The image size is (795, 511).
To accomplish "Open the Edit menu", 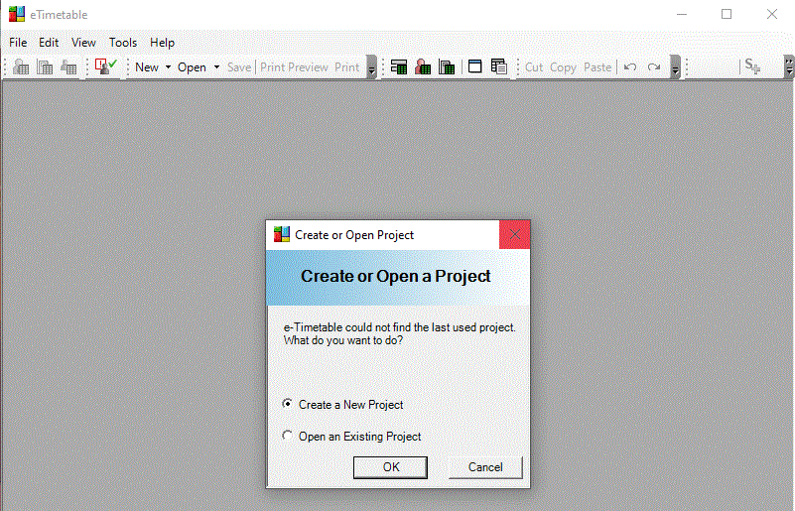I will (49, 43).
